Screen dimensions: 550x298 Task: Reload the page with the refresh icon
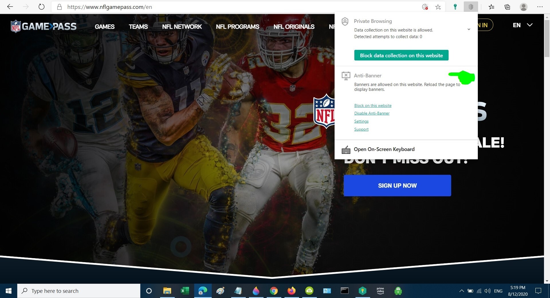42,7
